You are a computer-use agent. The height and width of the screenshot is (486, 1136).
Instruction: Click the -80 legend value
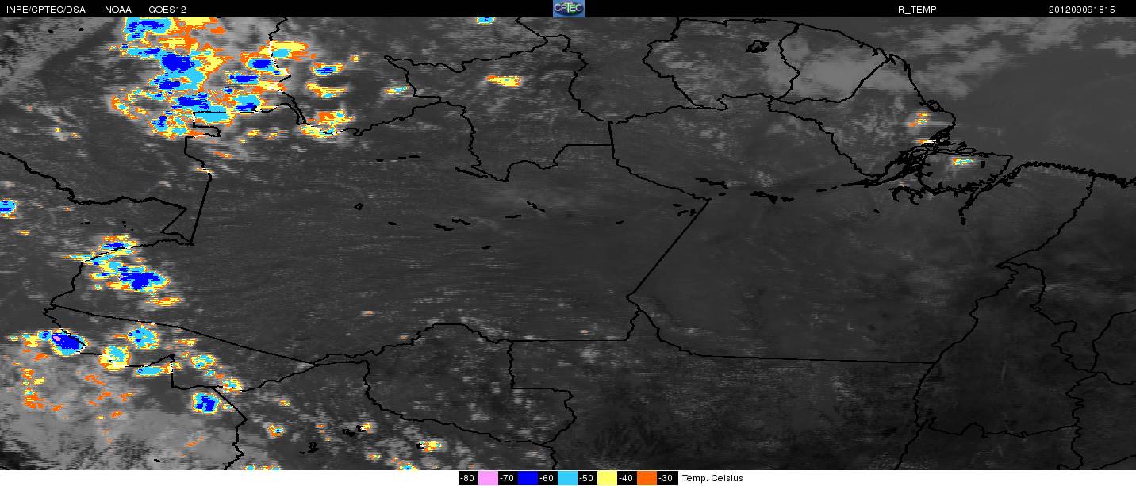[468, 478]
